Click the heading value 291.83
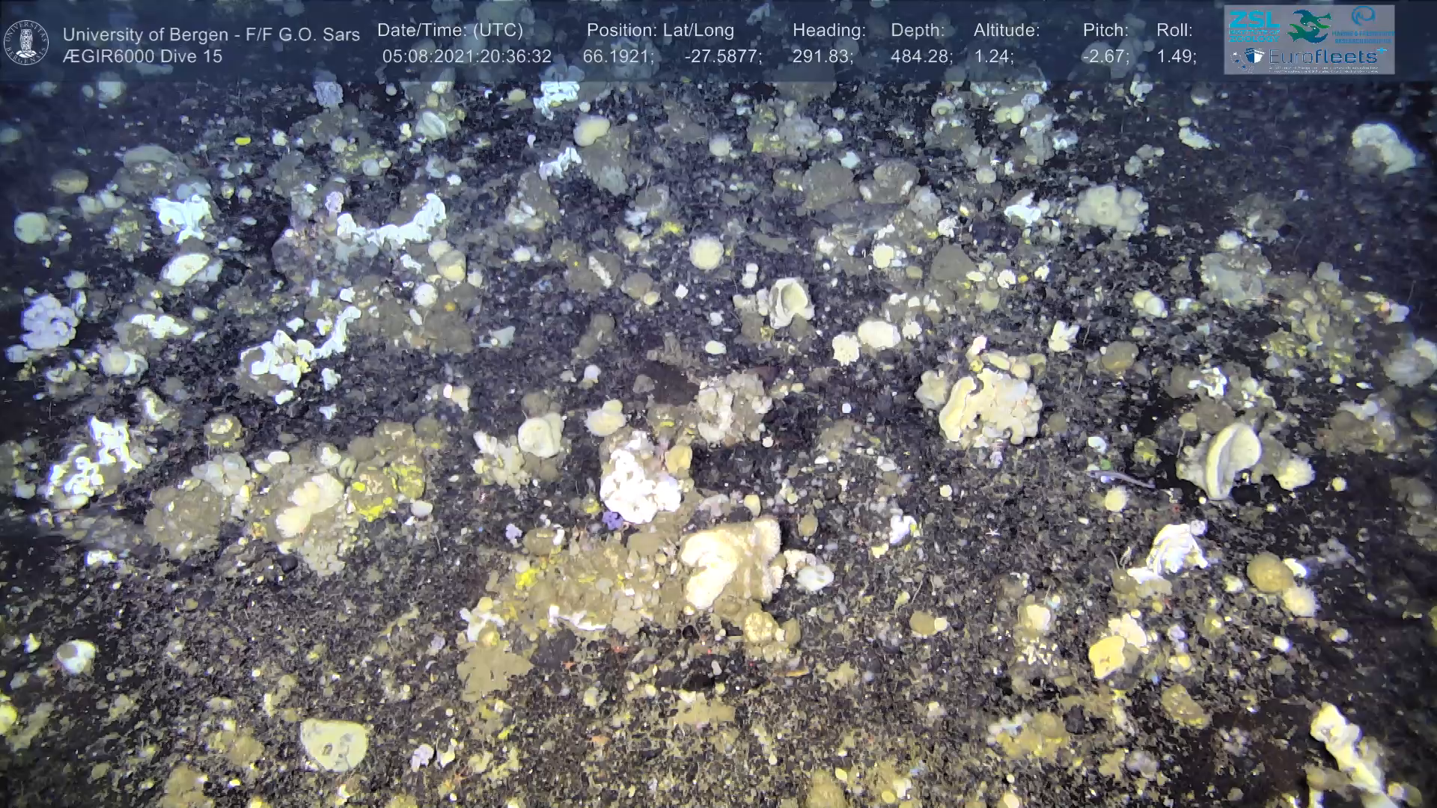This screenshot has height=808, width=1437. pos(823,56)
